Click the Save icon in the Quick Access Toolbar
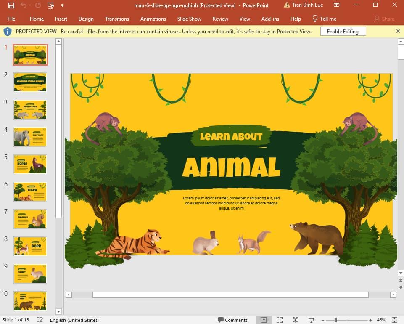 point(11,5)
